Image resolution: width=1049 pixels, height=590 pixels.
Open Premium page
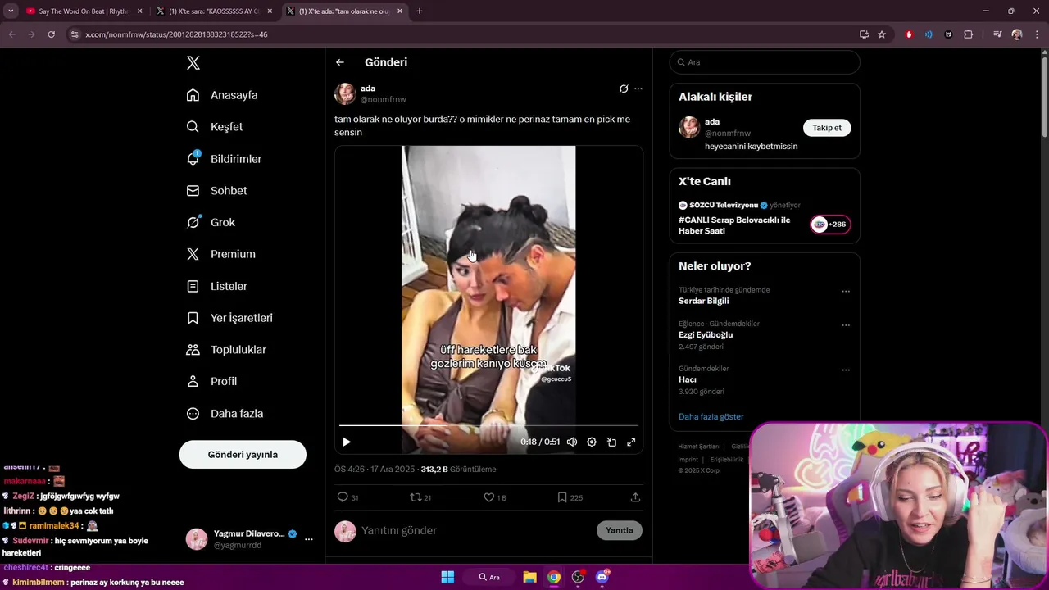click(220, 254)
